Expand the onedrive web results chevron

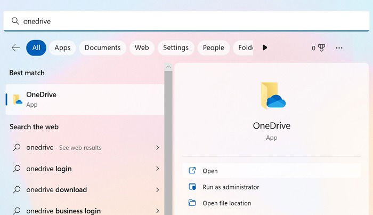click(x=158, y=148)
